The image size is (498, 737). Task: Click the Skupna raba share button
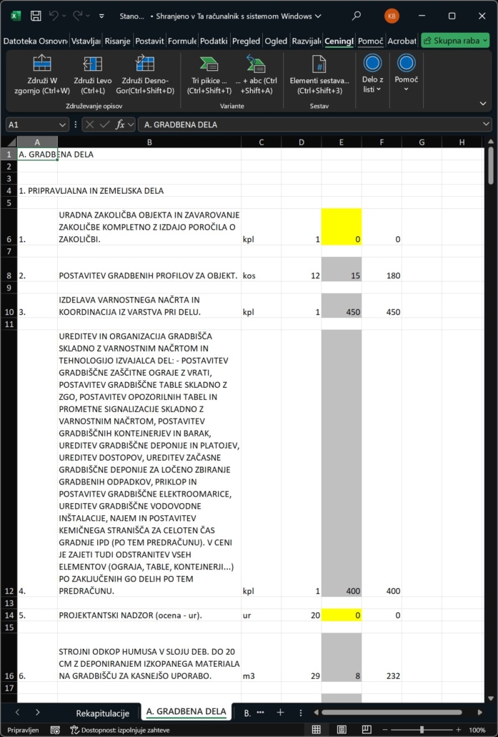(455, 41)
